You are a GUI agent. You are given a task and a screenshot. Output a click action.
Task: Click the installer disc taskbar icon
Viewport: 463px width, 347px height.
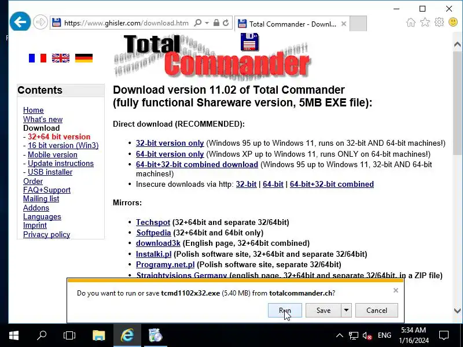coord(156,335)
